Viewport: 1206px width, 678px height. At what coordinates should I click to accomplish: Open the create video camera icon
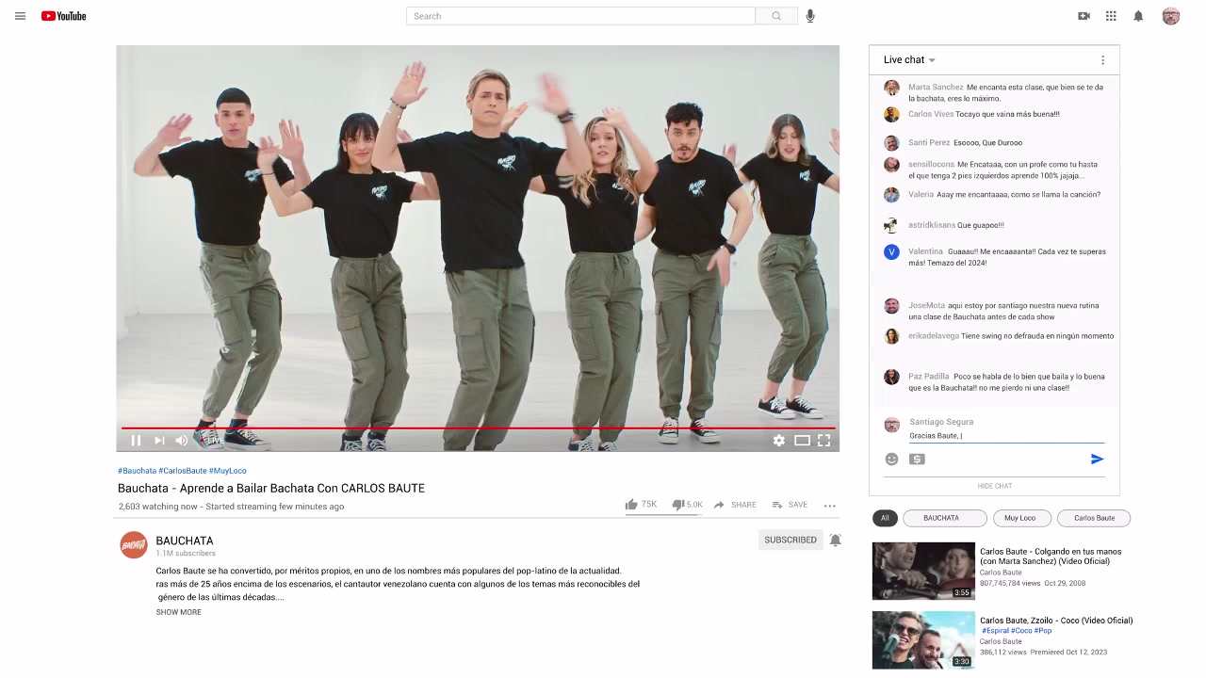click(x=1084, y=16)
